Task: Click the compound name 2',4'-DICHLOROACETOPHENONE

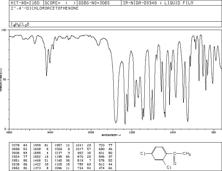Action: 45,8
